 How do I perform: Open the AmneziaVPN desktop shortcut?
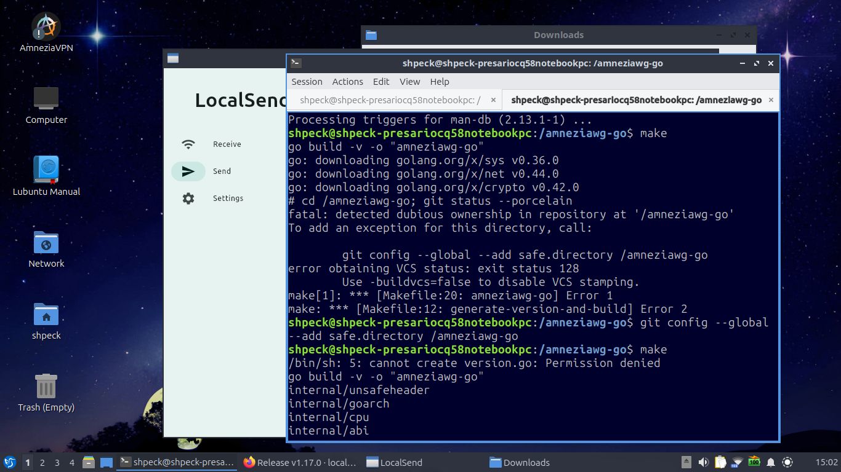pyautogui.click(x=46, y=33)
